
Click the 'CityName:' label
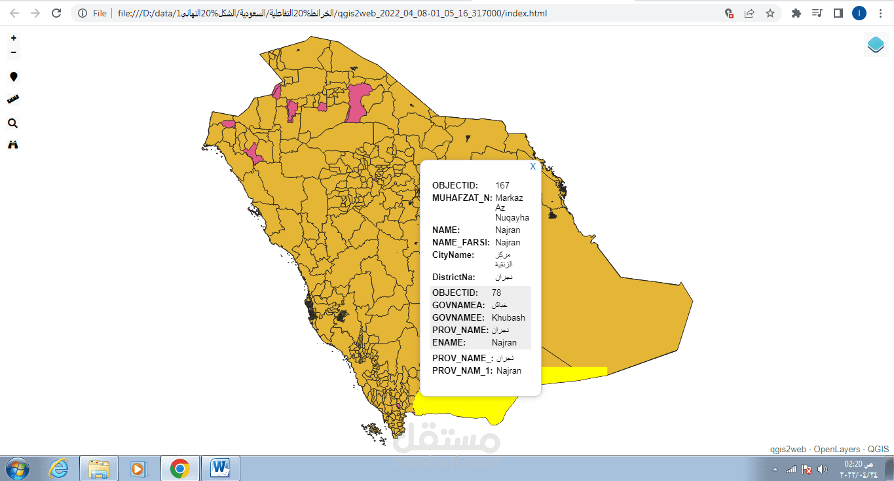453,255
